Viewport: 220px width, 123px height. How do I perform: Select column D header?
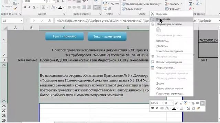[x=128, y=28]
